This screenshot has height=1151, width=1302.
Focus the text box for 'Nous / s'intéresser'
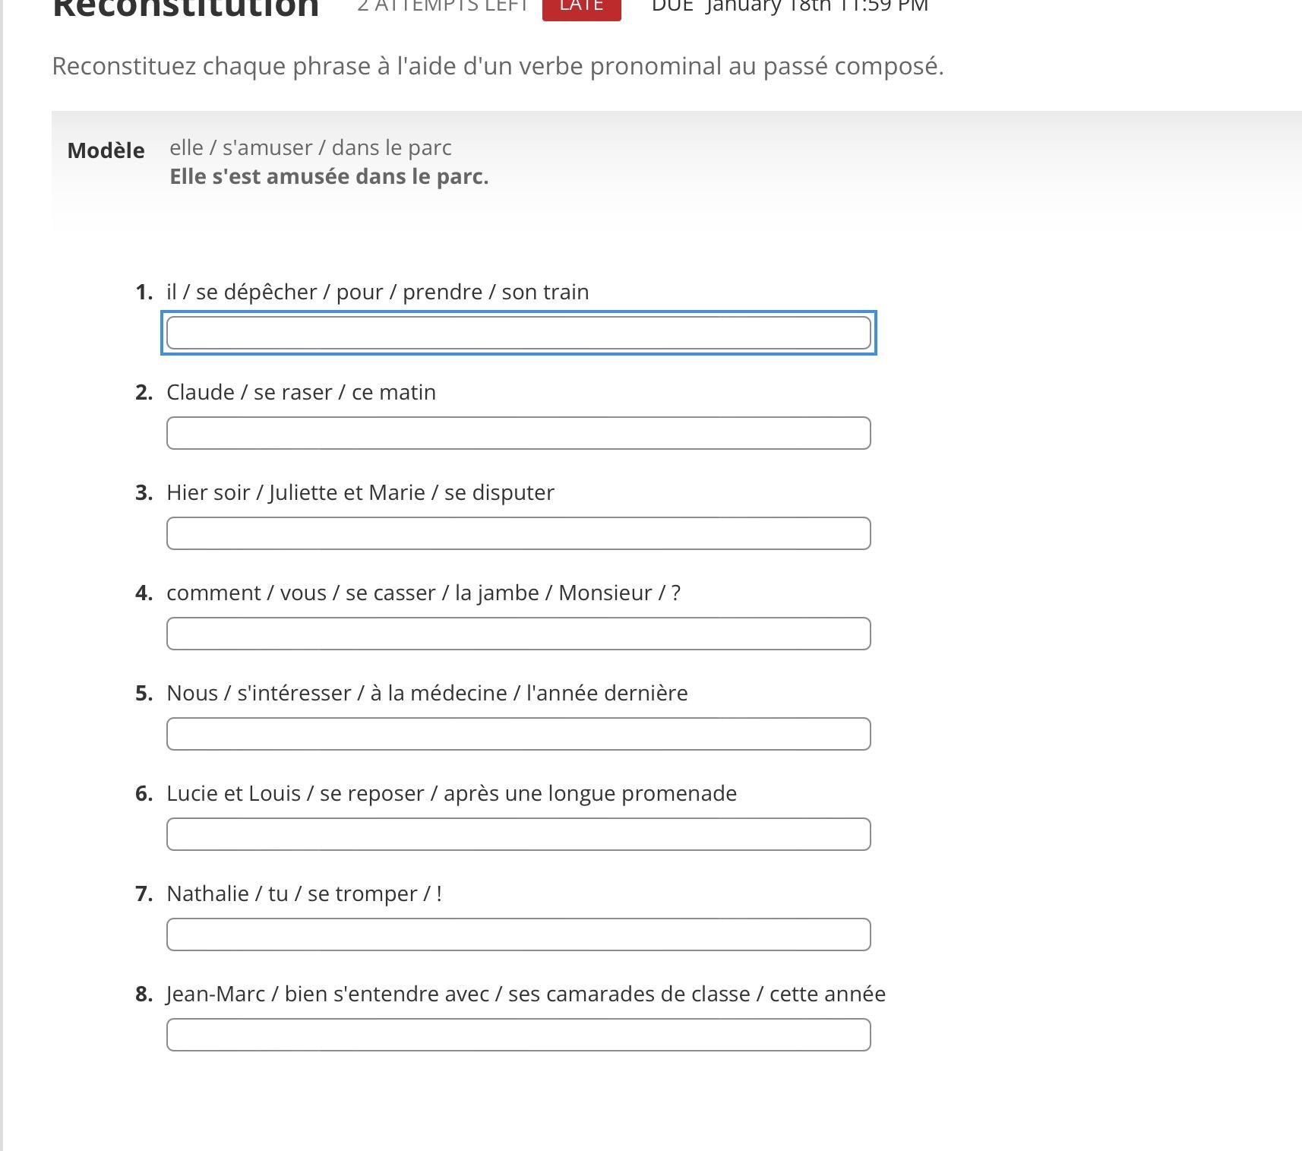point(519,734)
